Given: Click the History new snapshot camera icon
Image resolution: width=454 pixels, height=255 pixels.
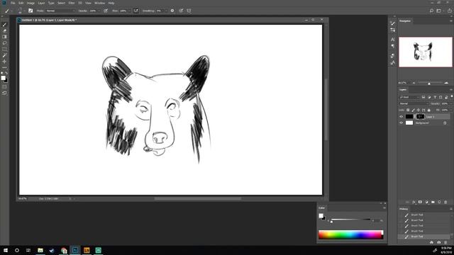Looking at the screenshot, I should tap(438, 242).
